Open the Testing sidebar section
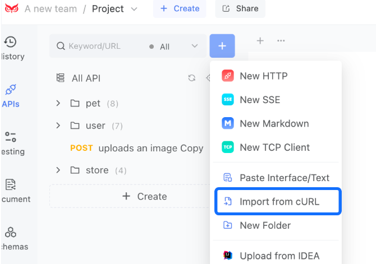The image size is (376, 264). 12,143
